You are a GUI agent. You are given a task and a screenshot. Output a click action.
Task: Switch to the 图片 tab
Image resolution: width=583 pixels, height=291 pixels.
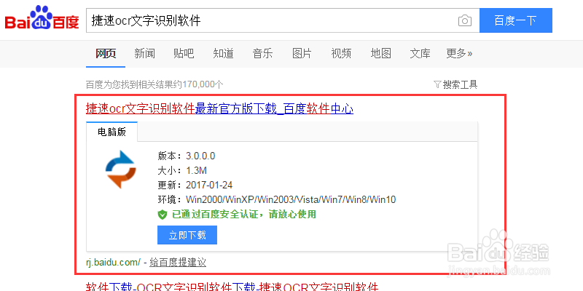(x=302, y=54)
